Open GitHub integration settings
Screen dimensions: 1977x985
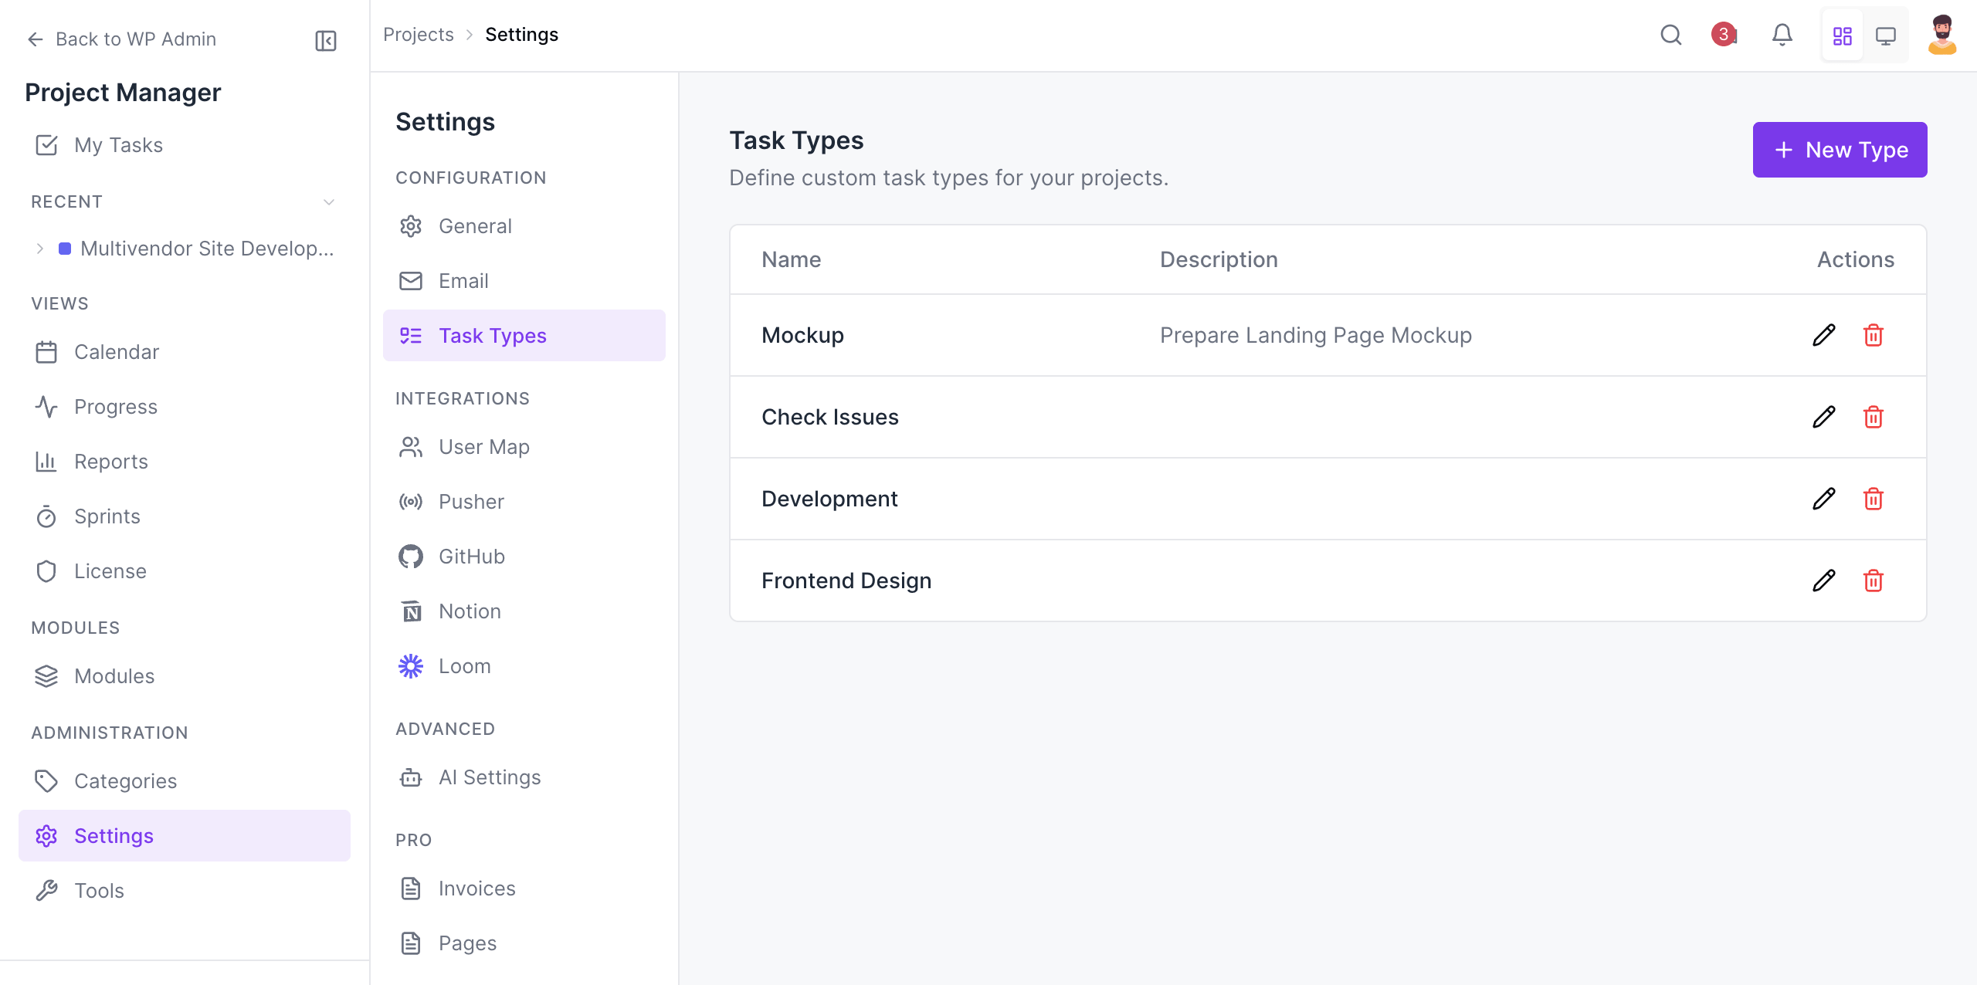pos(471,556)
